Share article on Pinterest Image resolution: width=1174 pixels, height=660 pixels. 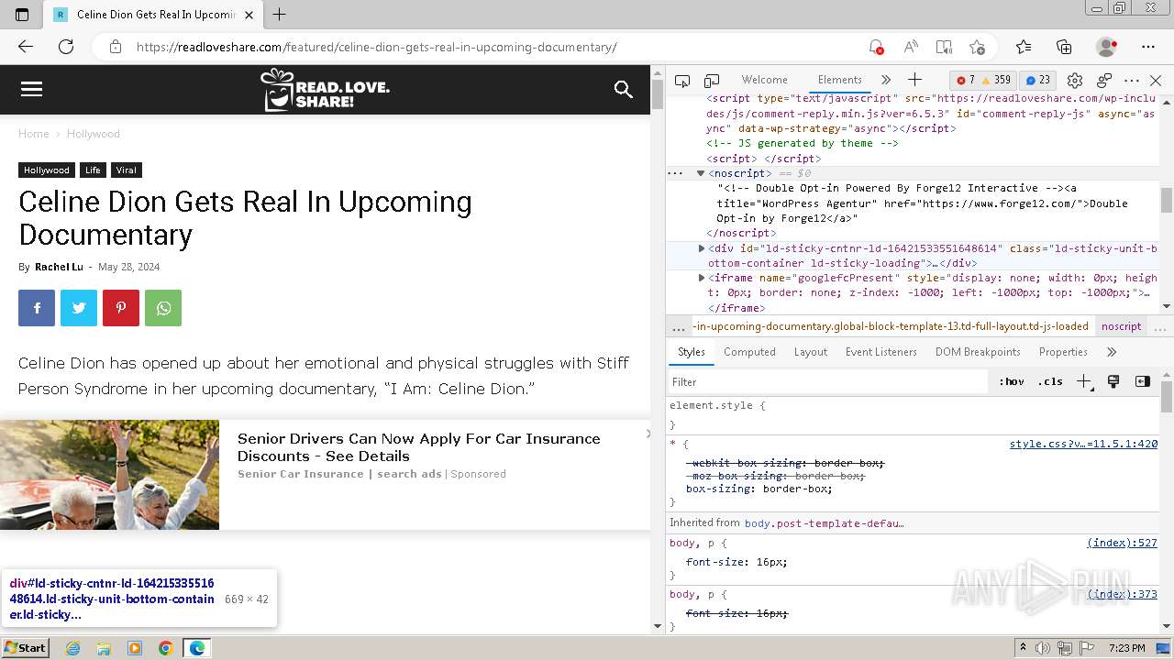click(121, 308)
